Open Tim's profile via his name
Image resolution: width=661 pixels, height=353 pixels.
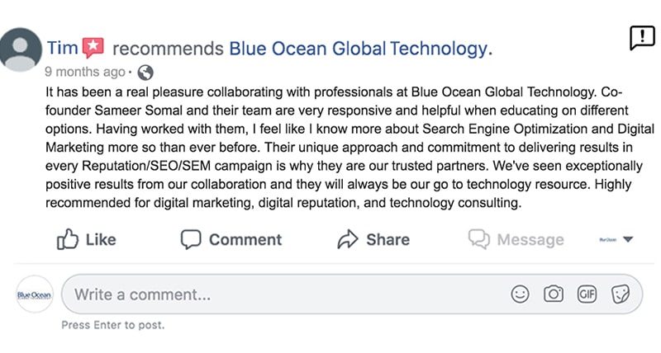pos(62,49)
